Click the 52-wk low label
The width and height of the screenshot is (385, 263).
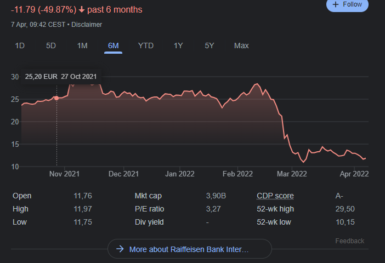click(x=275, y=222)
